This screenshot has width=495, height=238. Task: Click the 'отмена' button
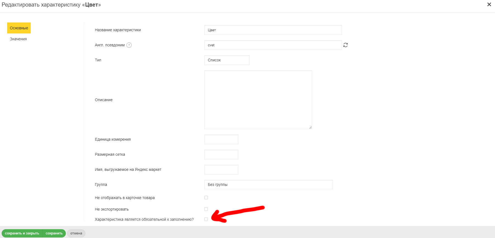pyautogui.click(x=76, y=233)
